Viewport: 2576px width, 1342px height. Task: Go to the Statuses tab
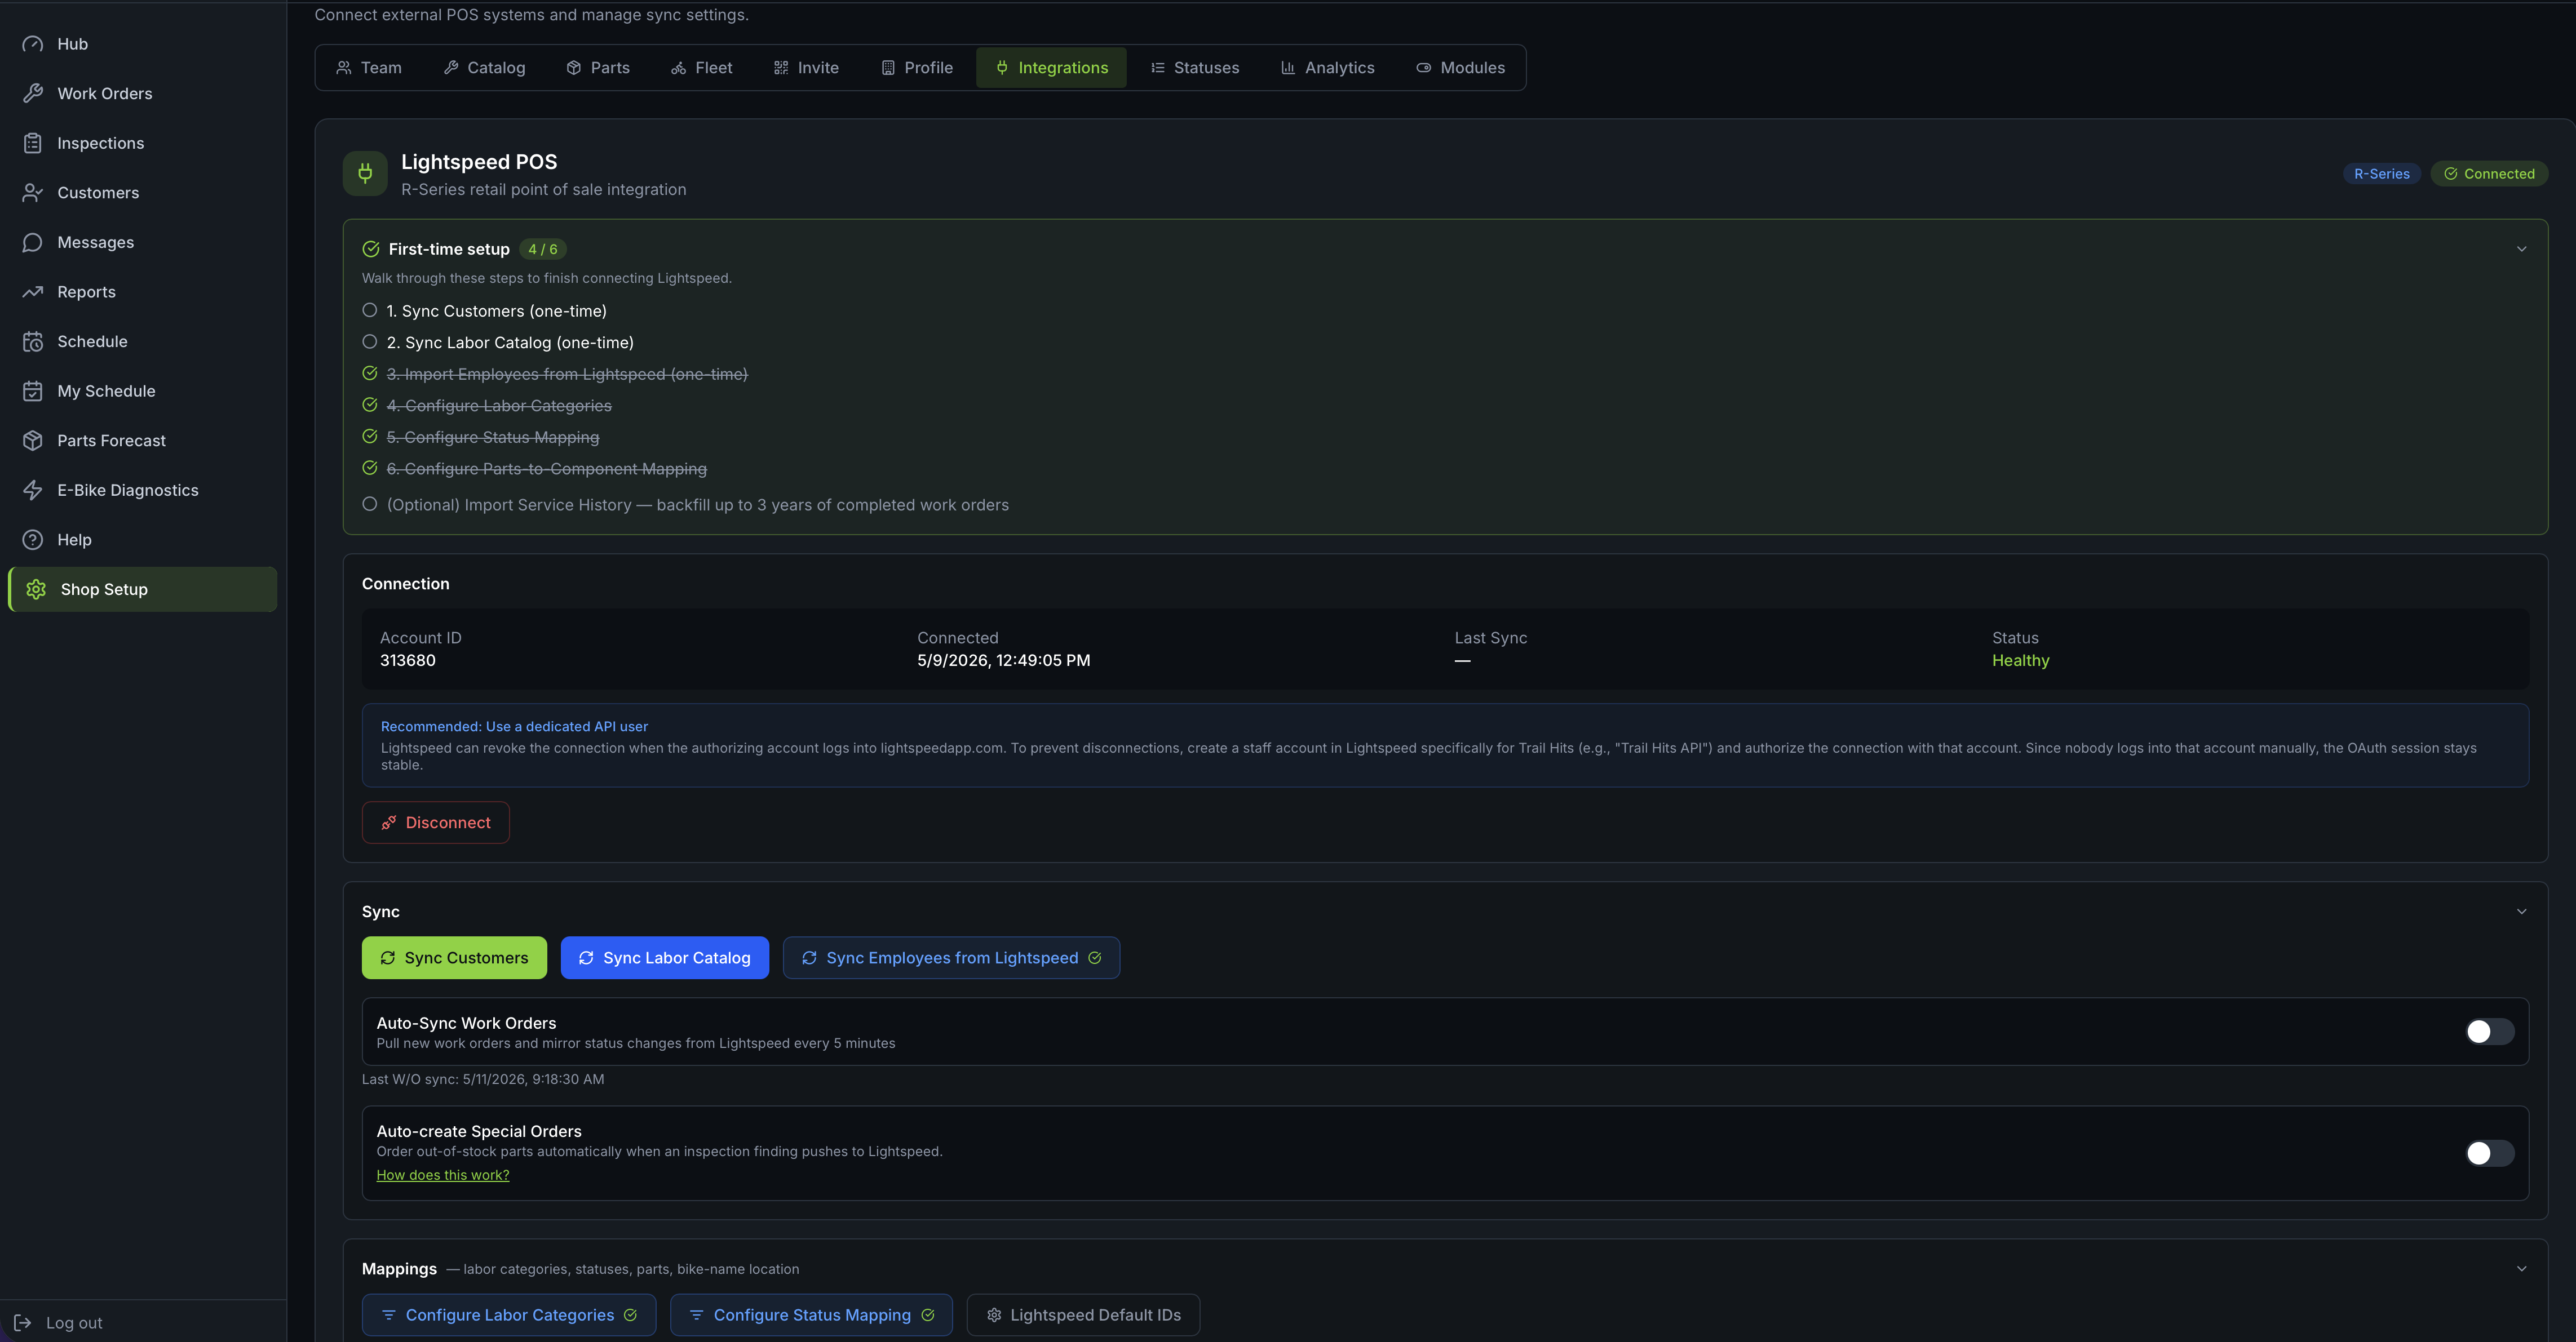pyautogui.click(x=1194, y=68)
